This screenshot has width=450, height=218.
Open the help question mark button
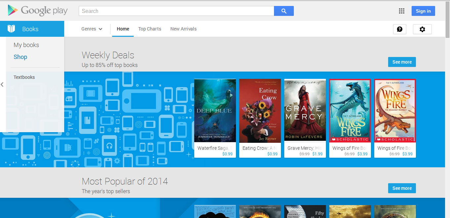tap(400, 29)
